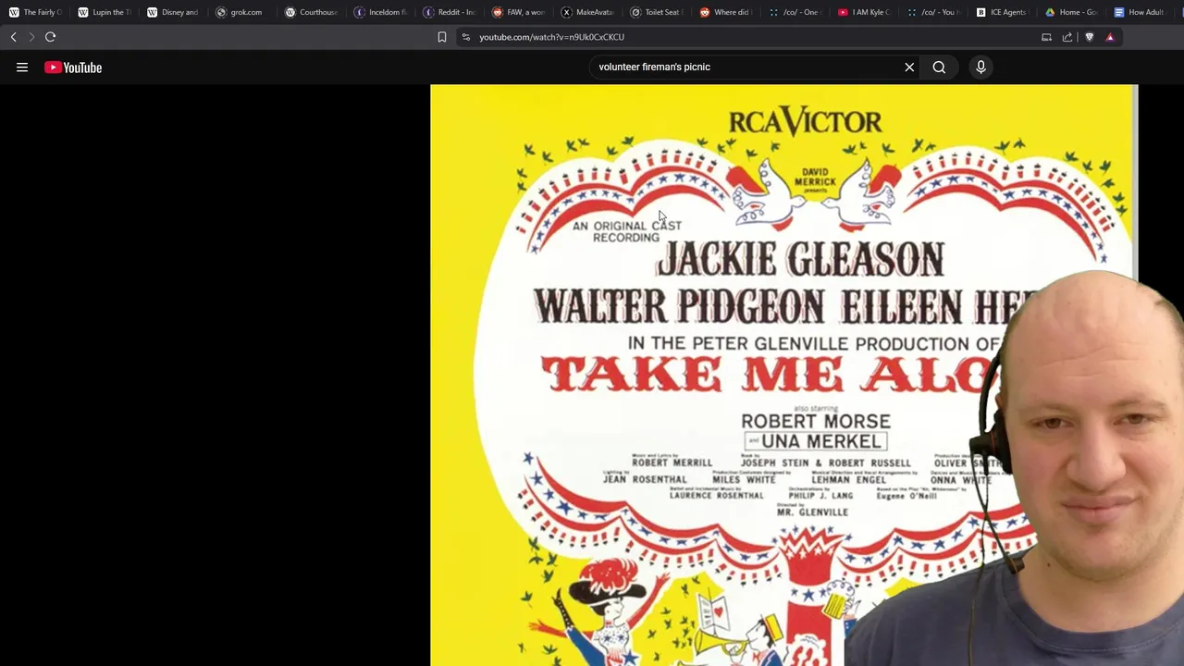
Task: Switch to the '/co/ - You' tab
Action: (934, 12)
